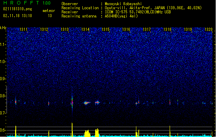Image resolution: width=216 pixels, height=137 pixels.
Task: Click the 'Receiving Location' field label
Action: point(80,8)
